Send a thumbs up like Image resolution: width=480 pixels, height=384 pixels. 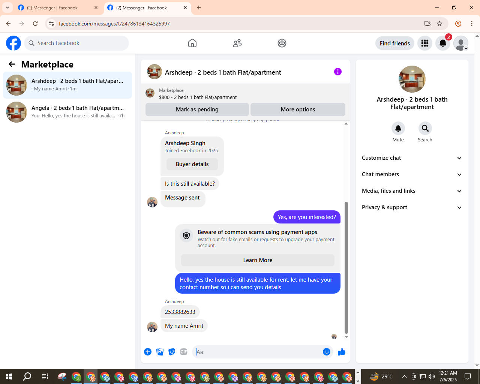(342, 352)
